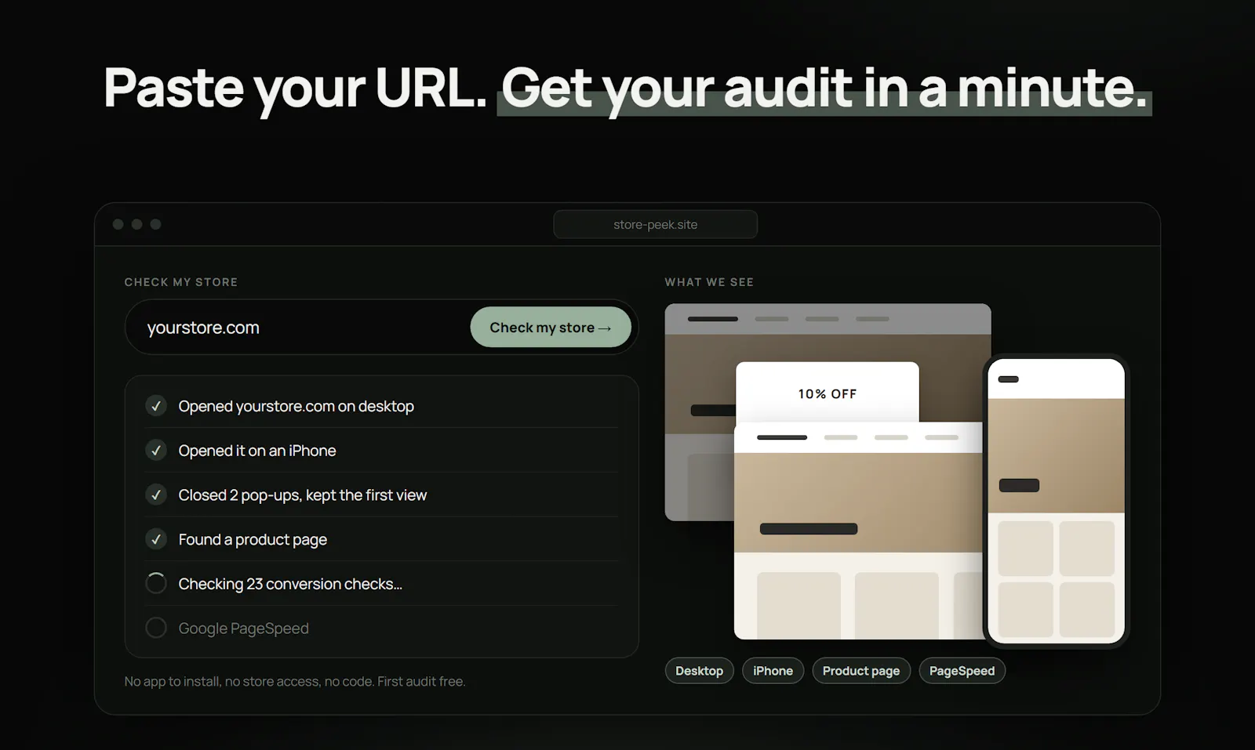The image size is (1255, 750).
Task: Click checkmark beside Closed 2 pop-ups row
Action: point(156,495)
